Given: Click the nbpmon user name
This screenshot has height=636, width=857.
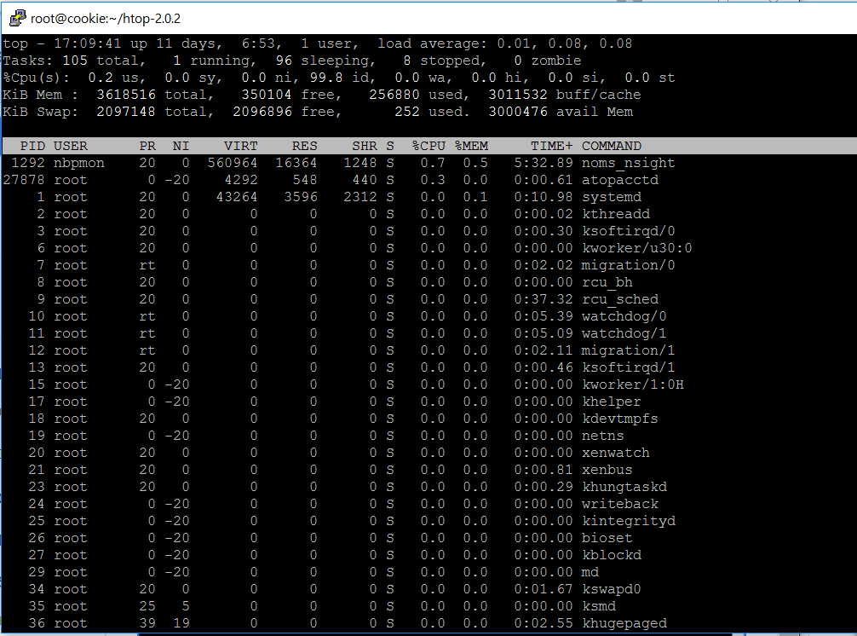Looking at the screenshot, I should click(79, 163).
